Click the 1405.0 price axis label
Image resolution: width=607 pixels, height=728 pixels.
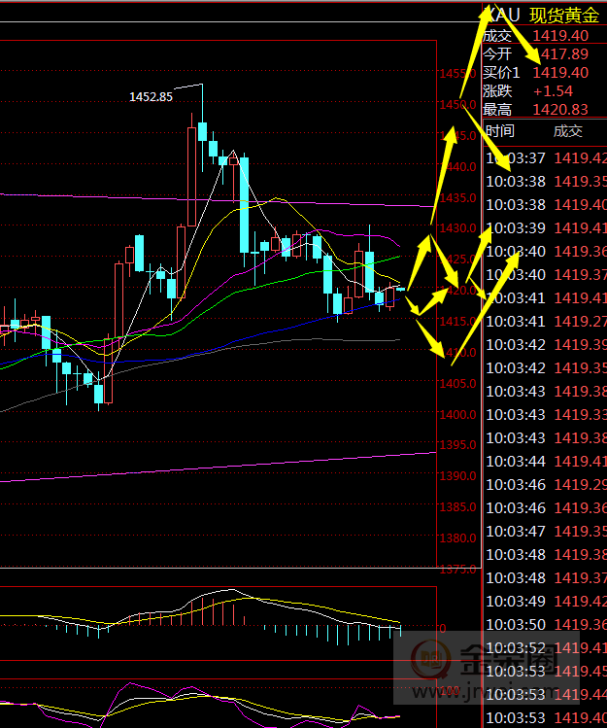pos(457,384)
